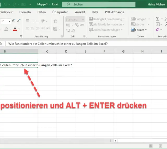
Task: Click the clear eraser icon
Action: [158, 30]
